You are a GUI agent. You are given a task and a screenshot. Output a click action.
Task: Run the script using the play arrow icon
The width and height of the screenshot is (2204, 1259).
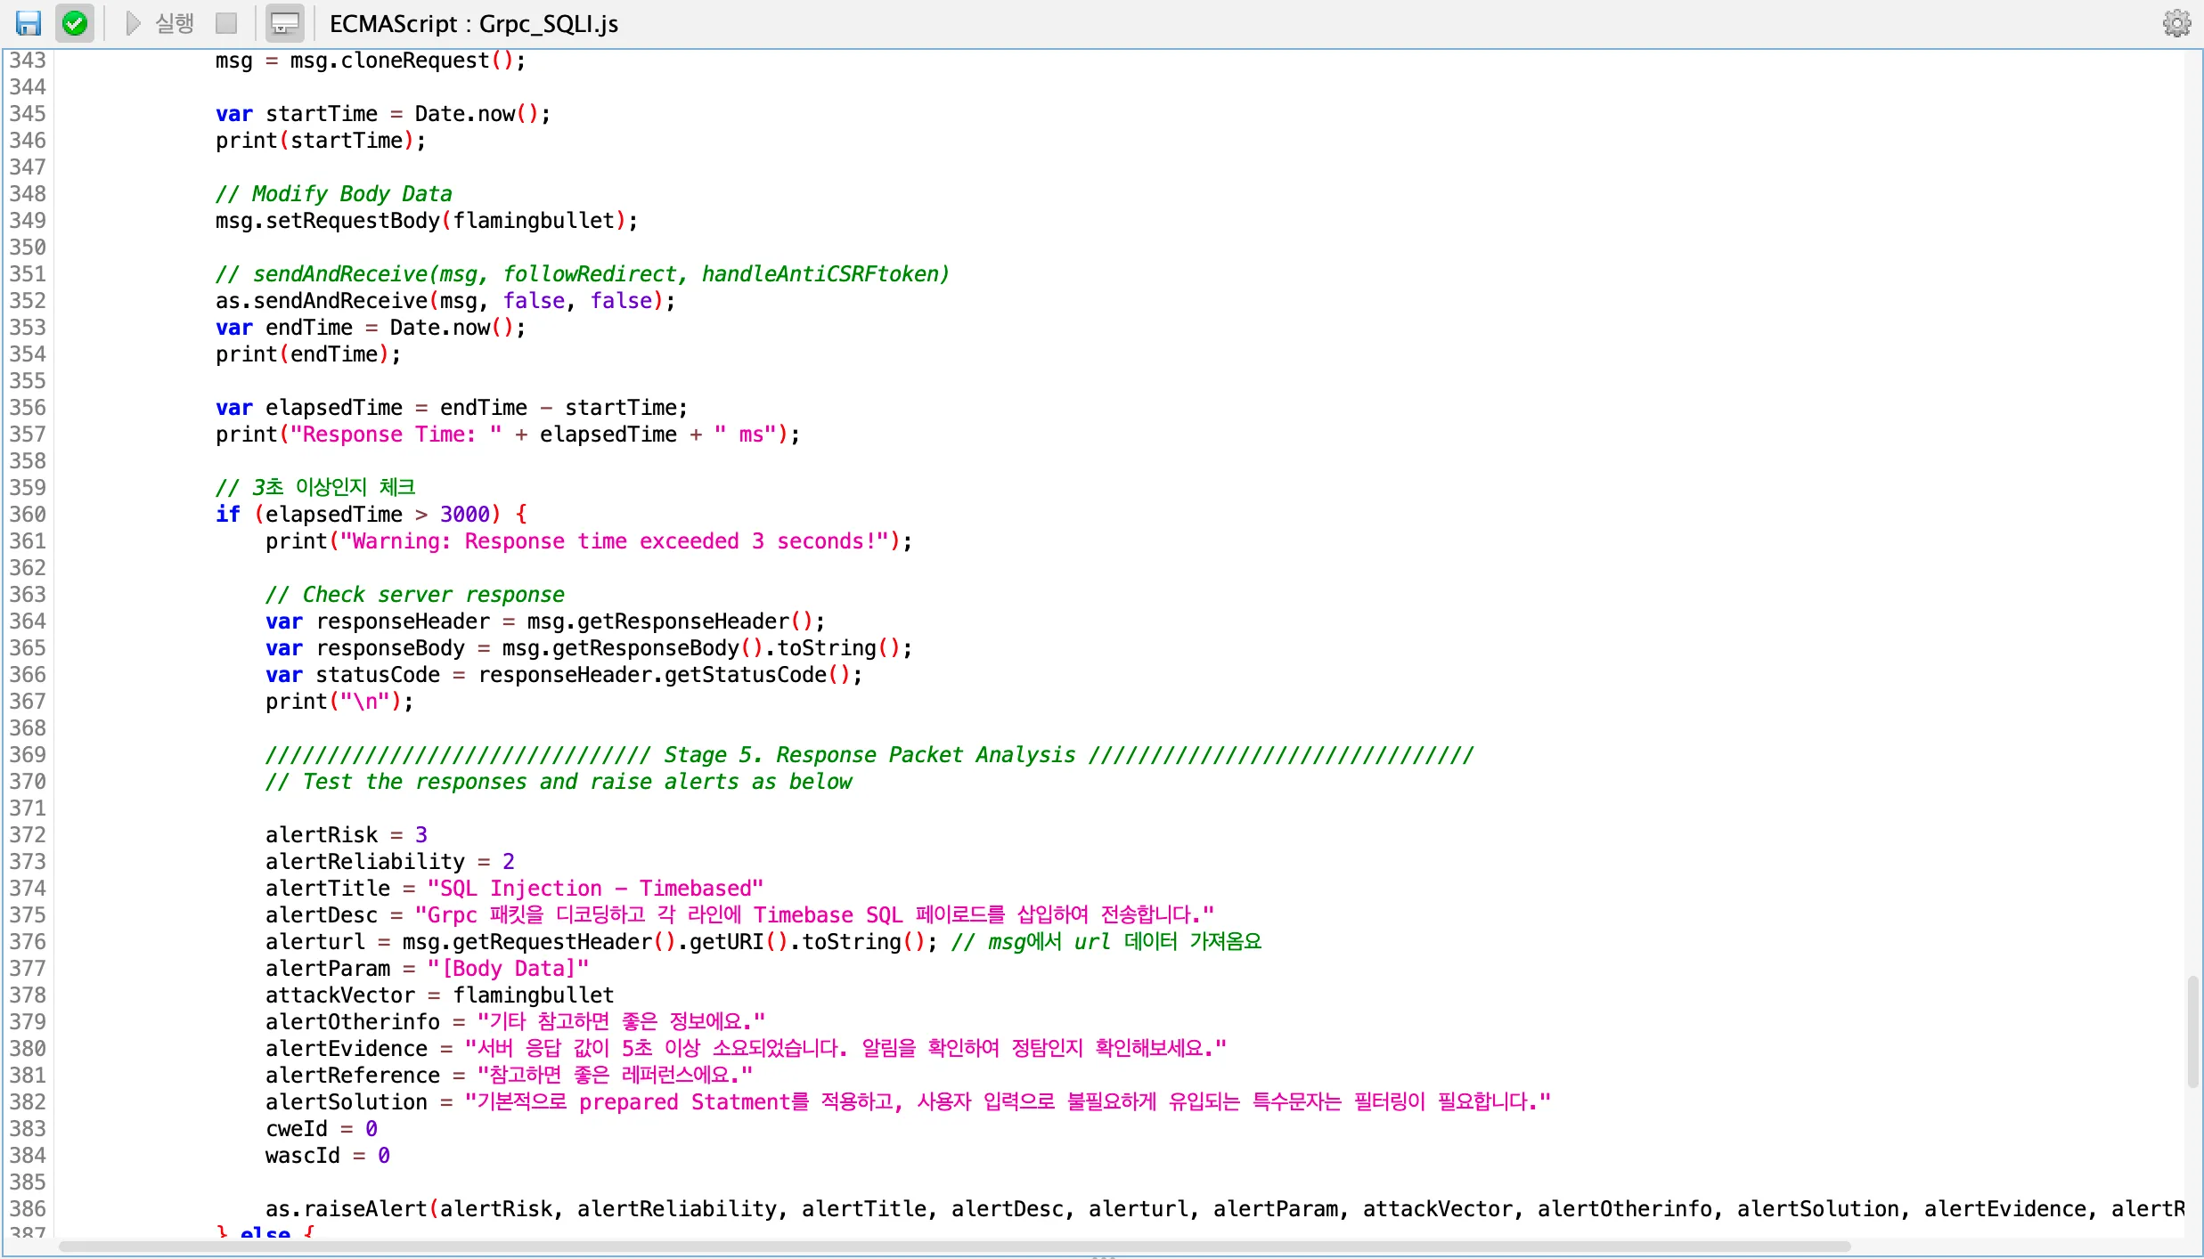click(132, 23)
